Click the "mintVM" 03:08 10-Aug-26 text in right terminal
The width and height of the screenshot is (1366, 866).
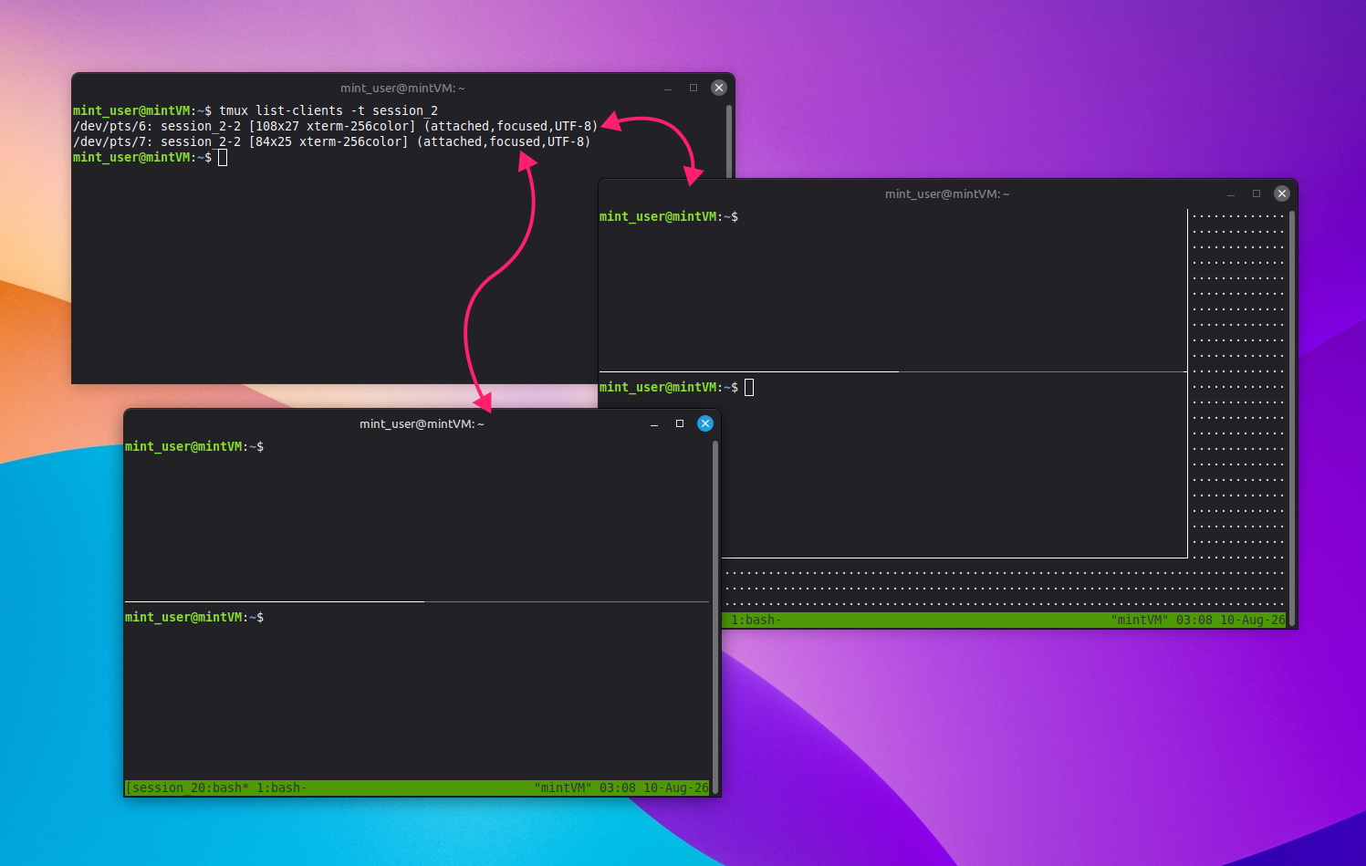1198,620
